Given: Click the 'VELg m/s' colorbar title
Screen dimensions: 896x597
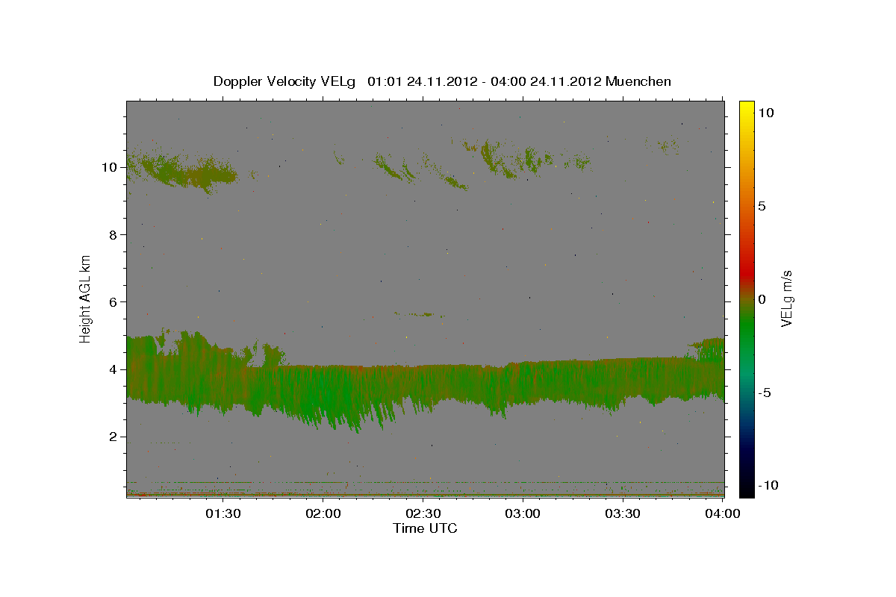Looking at the screenshot, I should (x=786, y=299).
